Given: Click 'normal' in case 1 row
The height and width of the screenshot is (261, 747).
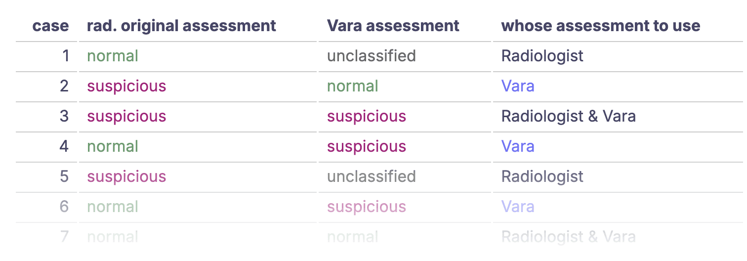Looking at the screenshot, I should (113, 56).
